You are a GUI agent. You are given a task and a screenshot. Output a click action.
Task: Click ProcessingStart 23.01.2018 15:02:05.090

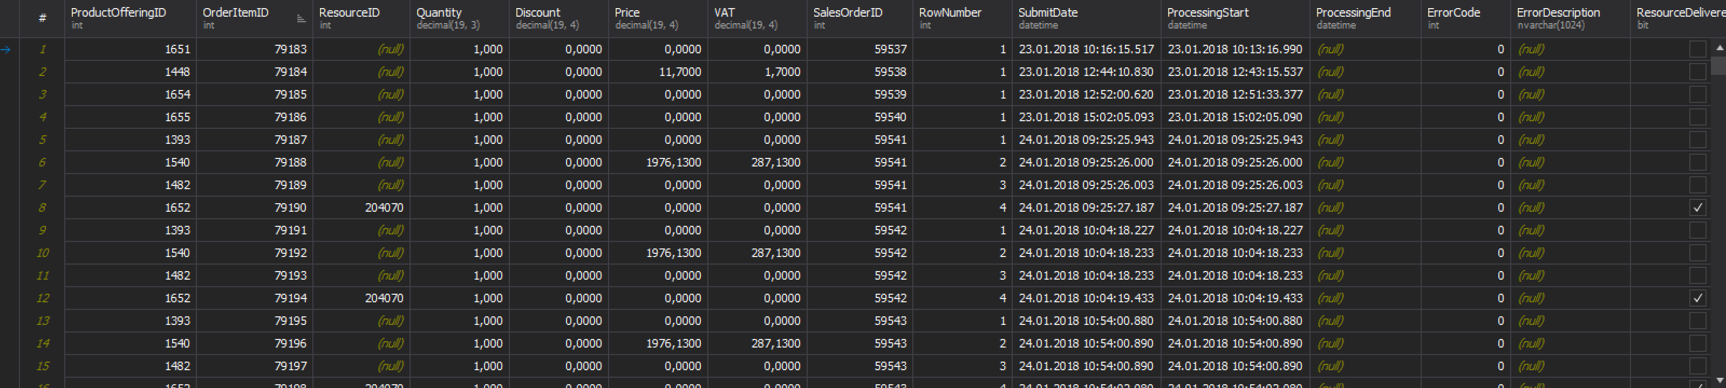[1235, 117]
